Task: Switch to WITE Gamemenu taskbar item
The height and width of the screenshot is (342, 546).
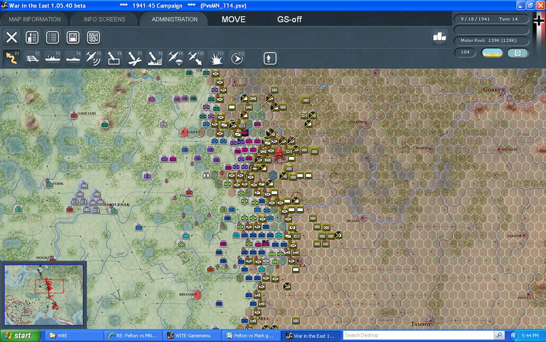Action: pos(192,336)
